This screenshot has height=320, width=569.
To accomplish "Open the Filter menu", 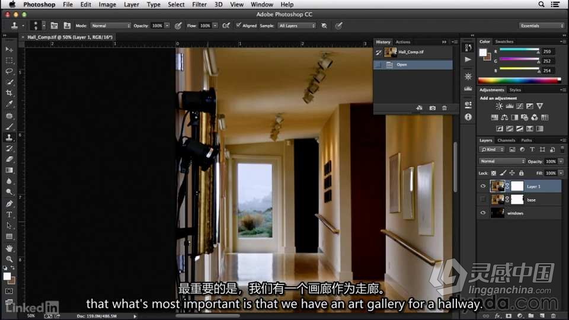I will coord(199,4).
